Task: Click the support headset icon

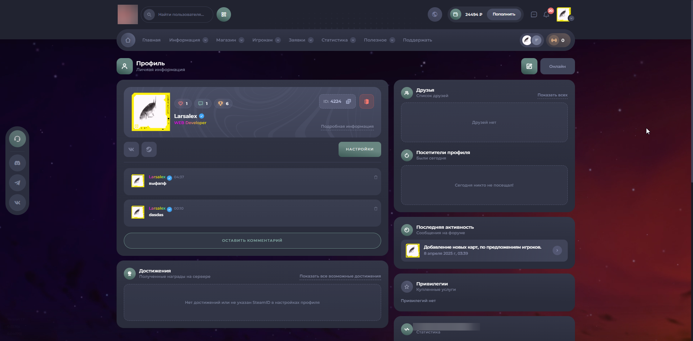Action: [x=17, y=139]
